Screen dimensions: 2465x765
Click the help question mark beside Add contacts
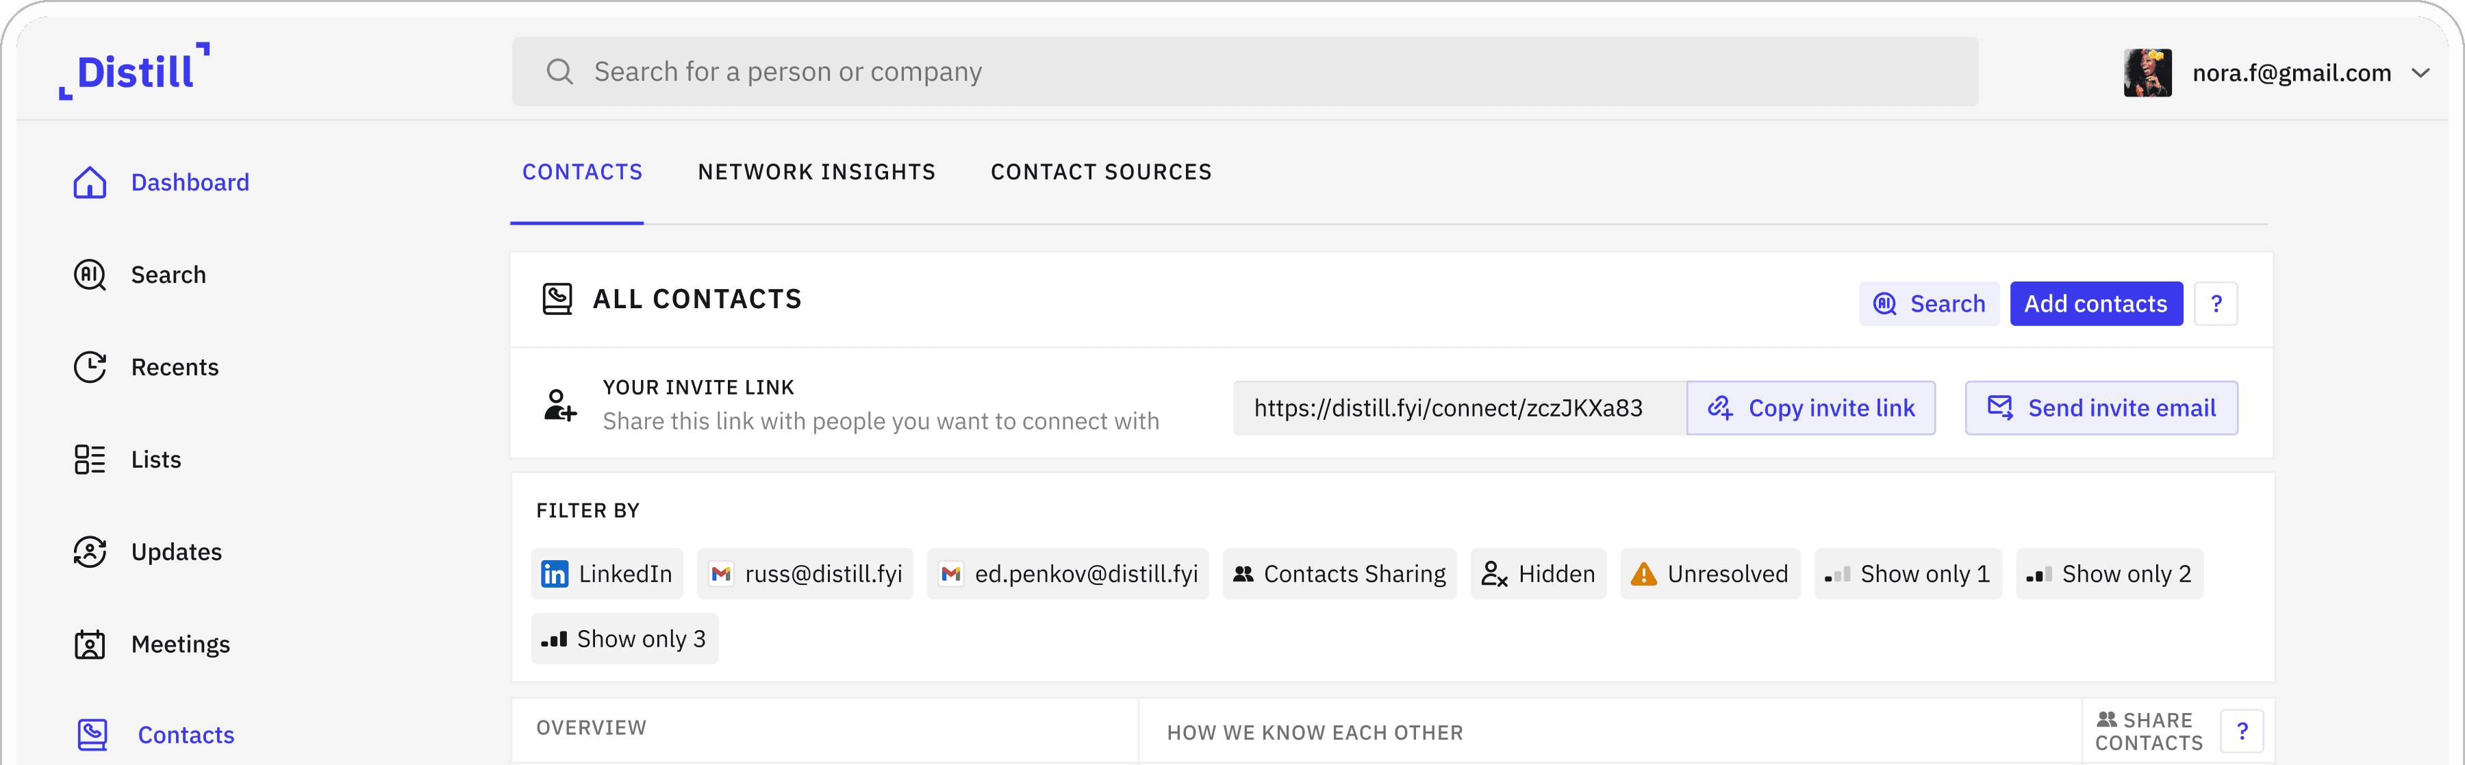point(2215,303)
